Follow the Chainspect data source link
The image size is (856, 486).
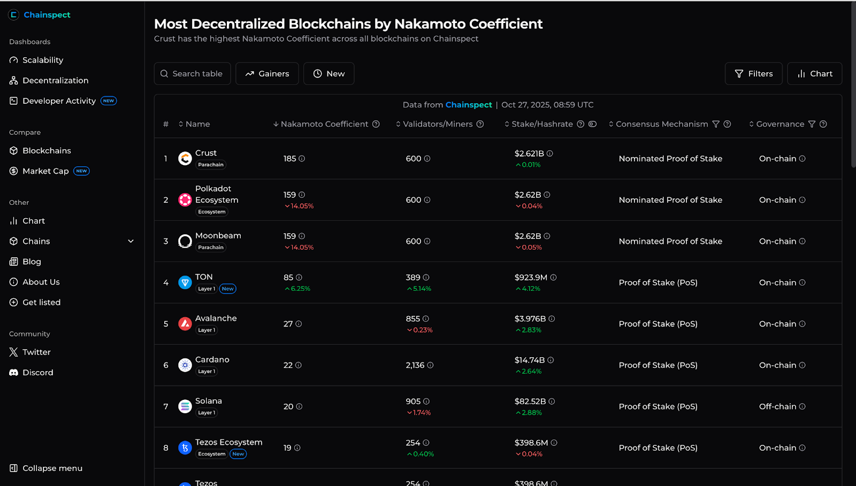[469, 105]
